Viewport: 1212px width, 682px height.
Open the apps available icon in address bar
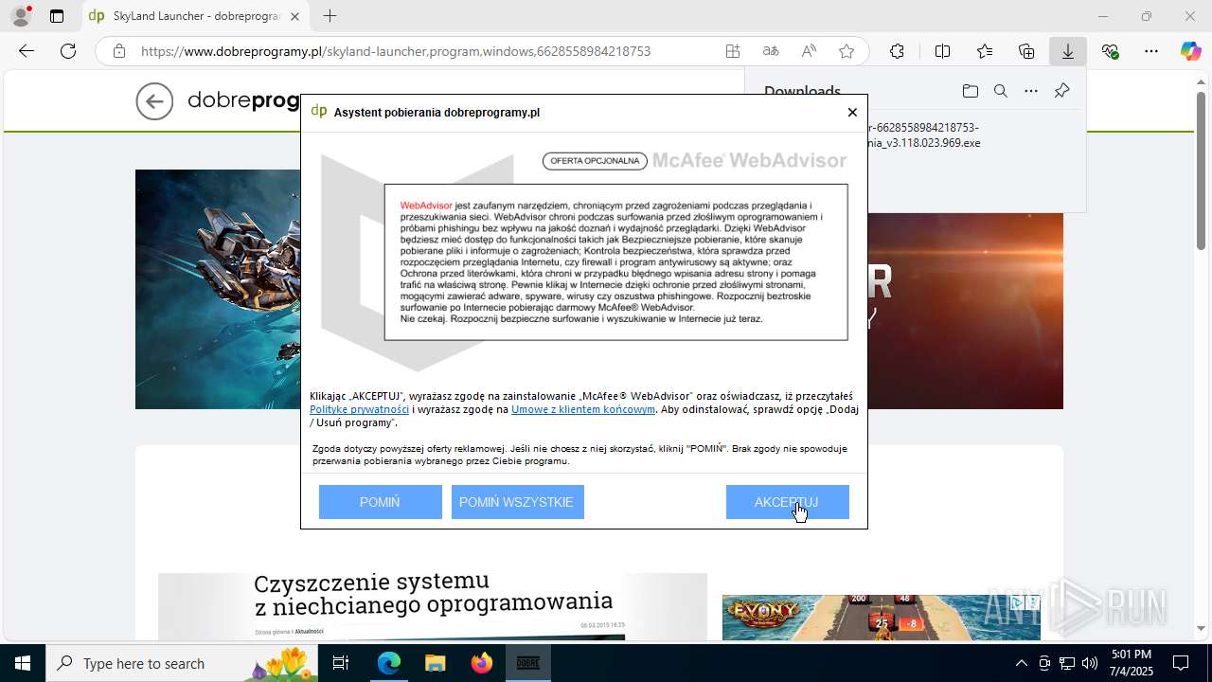(x=733, y=51)
